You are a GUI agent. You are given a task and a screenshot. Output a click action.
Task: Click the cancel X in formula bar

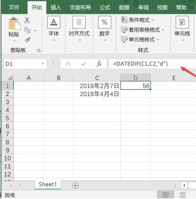click(68, 64)
